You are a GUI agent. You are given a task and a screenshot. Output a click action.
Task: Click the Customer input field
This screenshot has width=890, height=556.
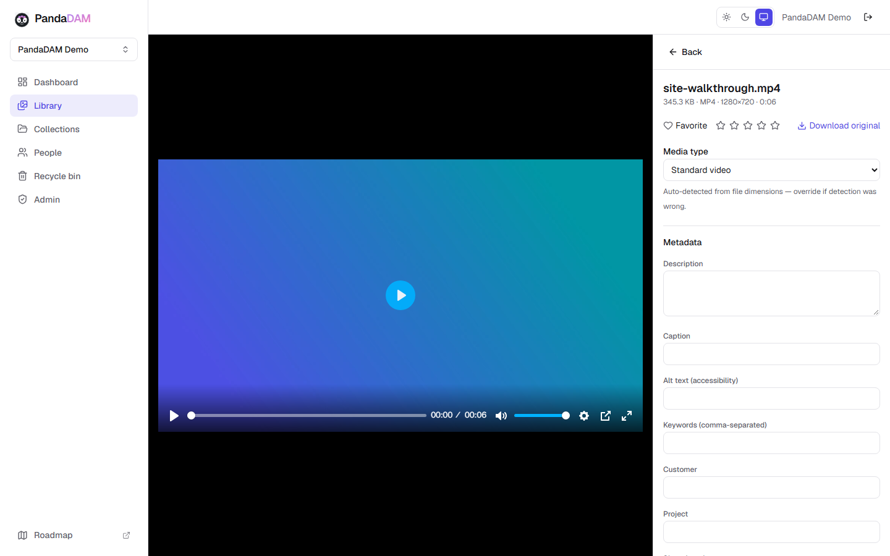click(771, 487)
